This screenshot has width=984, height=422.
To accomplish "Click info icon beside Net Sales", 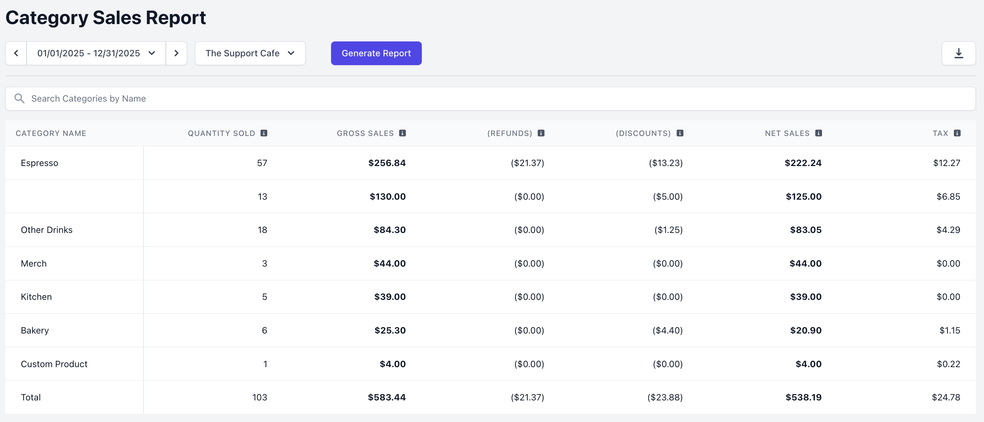I will pos(818,133).
